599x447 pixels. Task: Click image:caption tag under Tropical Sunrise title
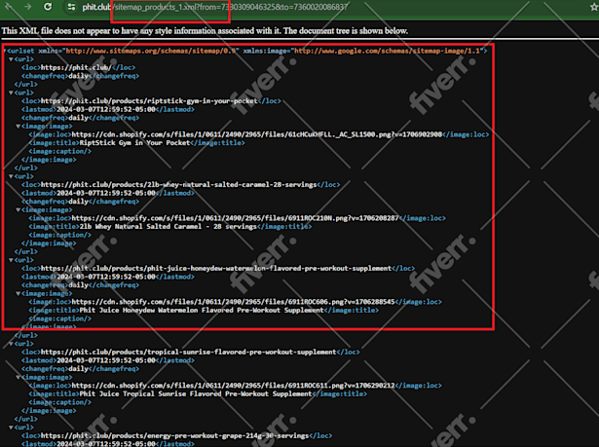(60, 402)
